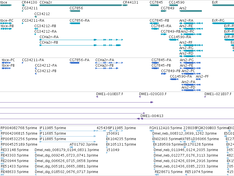This screenshot has height=176, width=234.
Task: Select protein CCHa2r-PA
Action: pyautogui.click(x=105, y=60)
